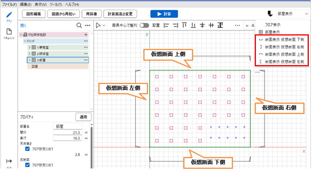Screen dimensions: 312x172
Task: Click plus icon next to P社研修施設
Action: (86, 35)
